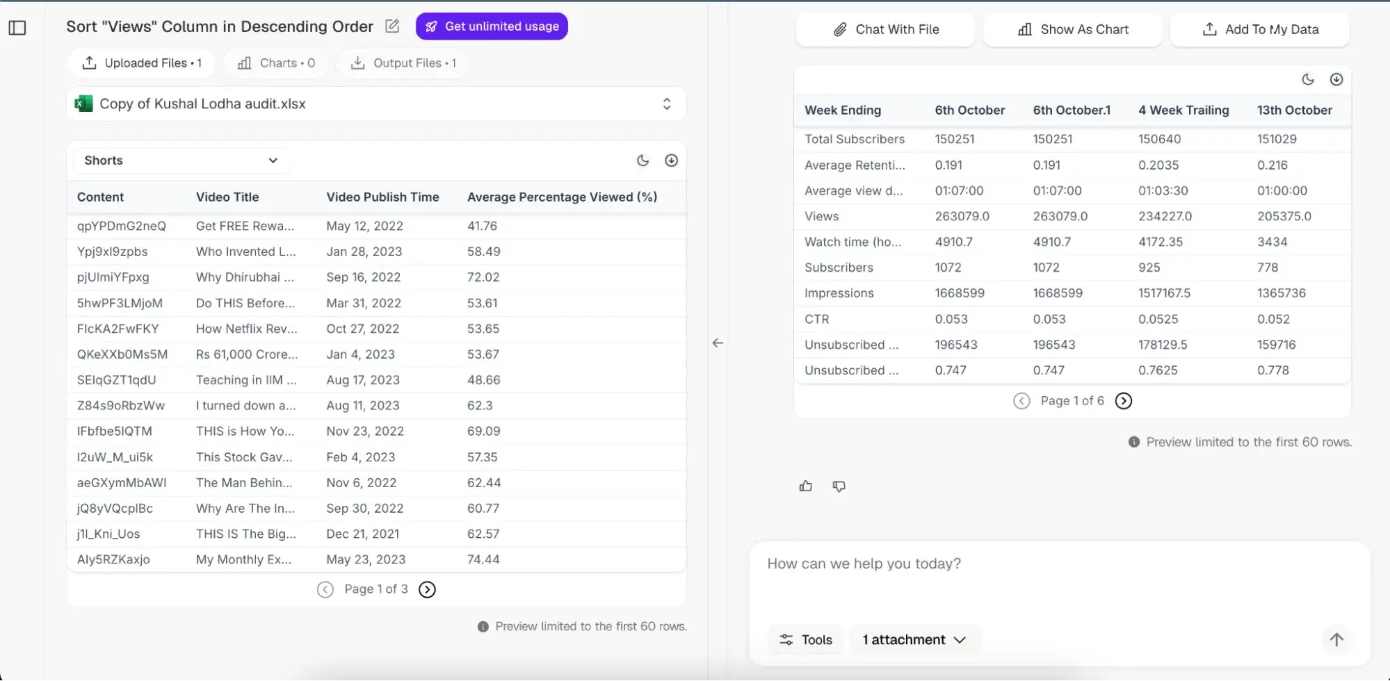Collapse the results panel with the arrow
The height and width of the screenshot is (681, 1390).
[717, 343]
